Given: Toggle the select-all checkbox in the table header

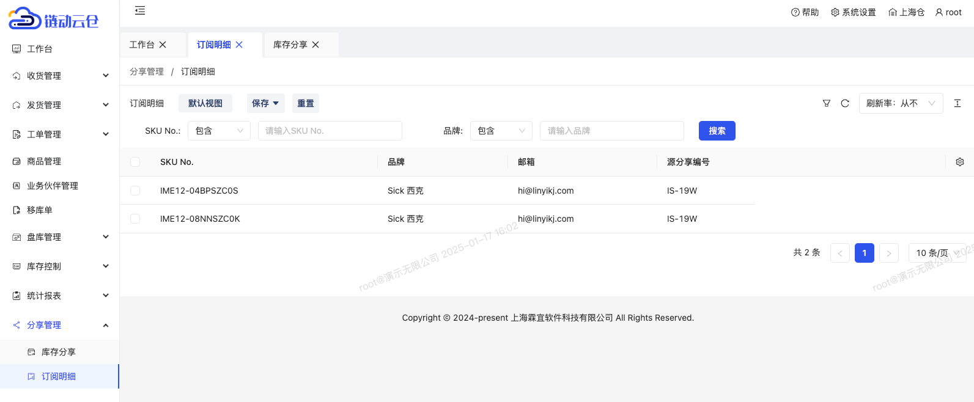Looking at the screenshot, I should click(x=135, y=162).
